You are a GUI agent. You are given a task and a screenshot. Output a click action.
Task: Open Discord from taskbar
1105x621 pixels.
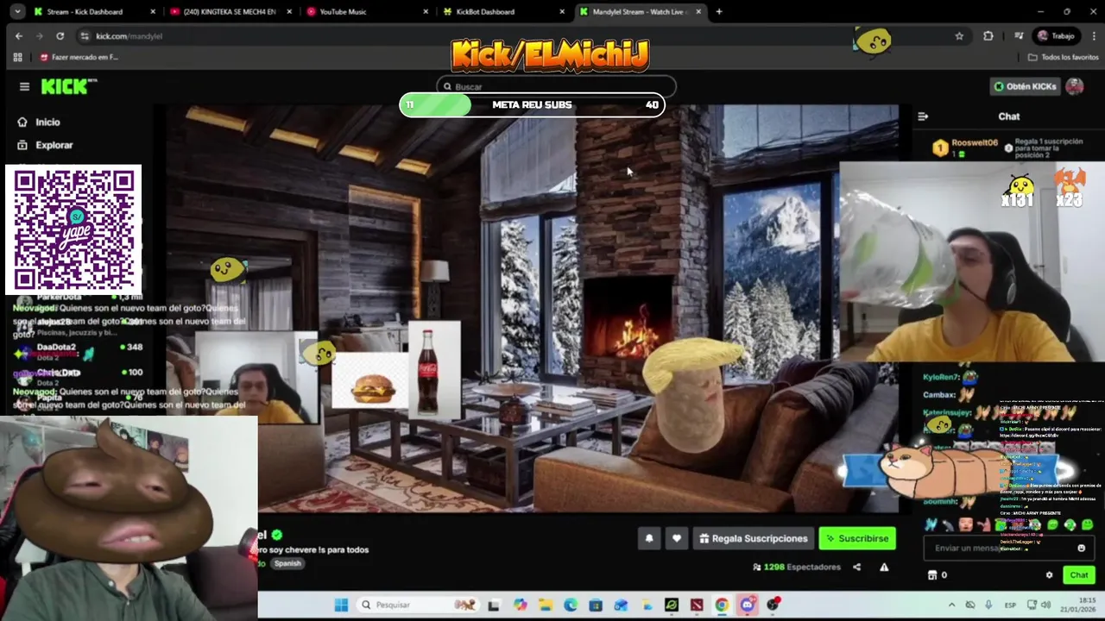[748, 605]
